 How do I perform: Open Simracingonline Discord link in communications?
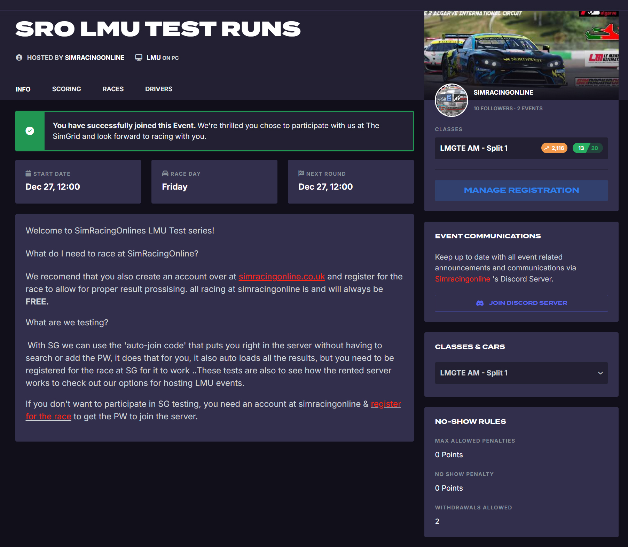[462, 279]
